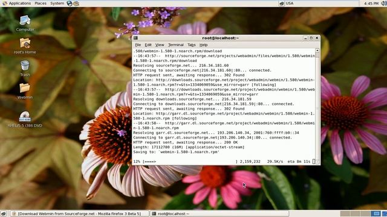This screenshot has width=387, height=217.
Task: Click the 'awaiting response... 200 OK' line
Action: point(186,142)
